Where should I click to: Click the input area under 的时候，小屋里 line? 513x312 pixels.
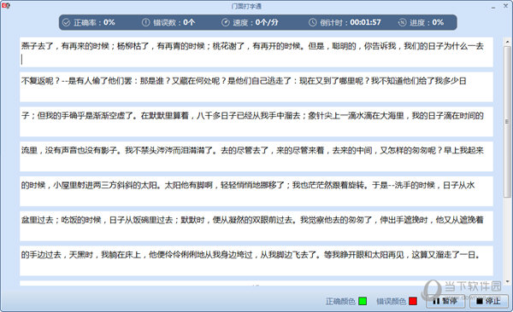[x=256, y=199]
